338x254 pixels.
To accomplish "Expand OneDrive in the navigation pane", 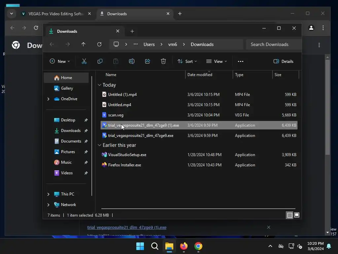I will tap(48, 99).
